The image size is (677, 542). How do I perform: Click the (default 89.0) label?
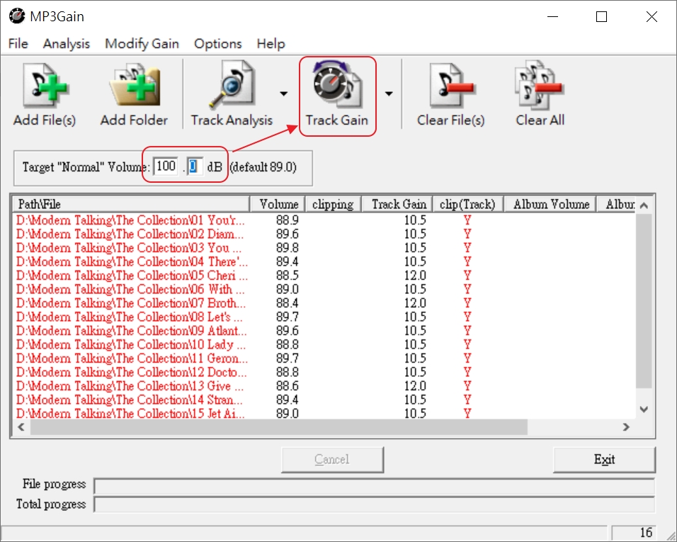click(x=263, y=167)
